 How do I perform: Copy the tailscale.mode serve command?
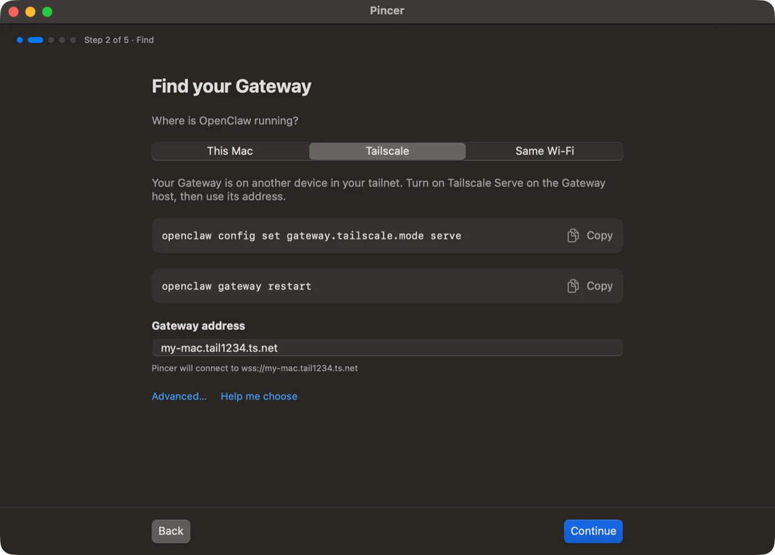pos(590,235)
